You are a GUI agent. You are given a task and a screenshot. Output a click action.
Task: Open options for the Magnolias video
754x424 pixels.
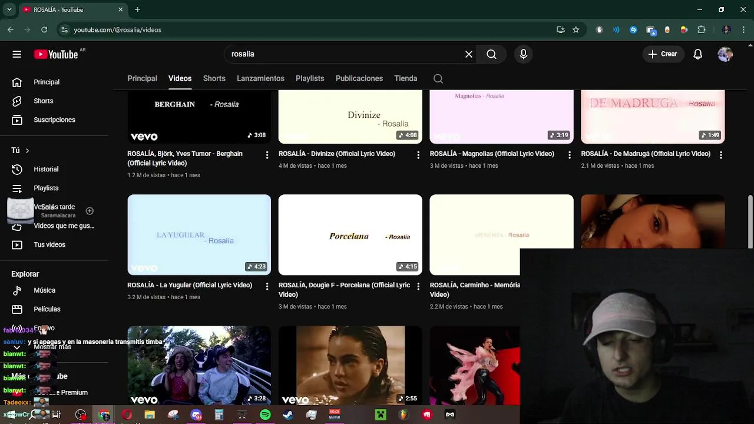(x=569, y=155)
